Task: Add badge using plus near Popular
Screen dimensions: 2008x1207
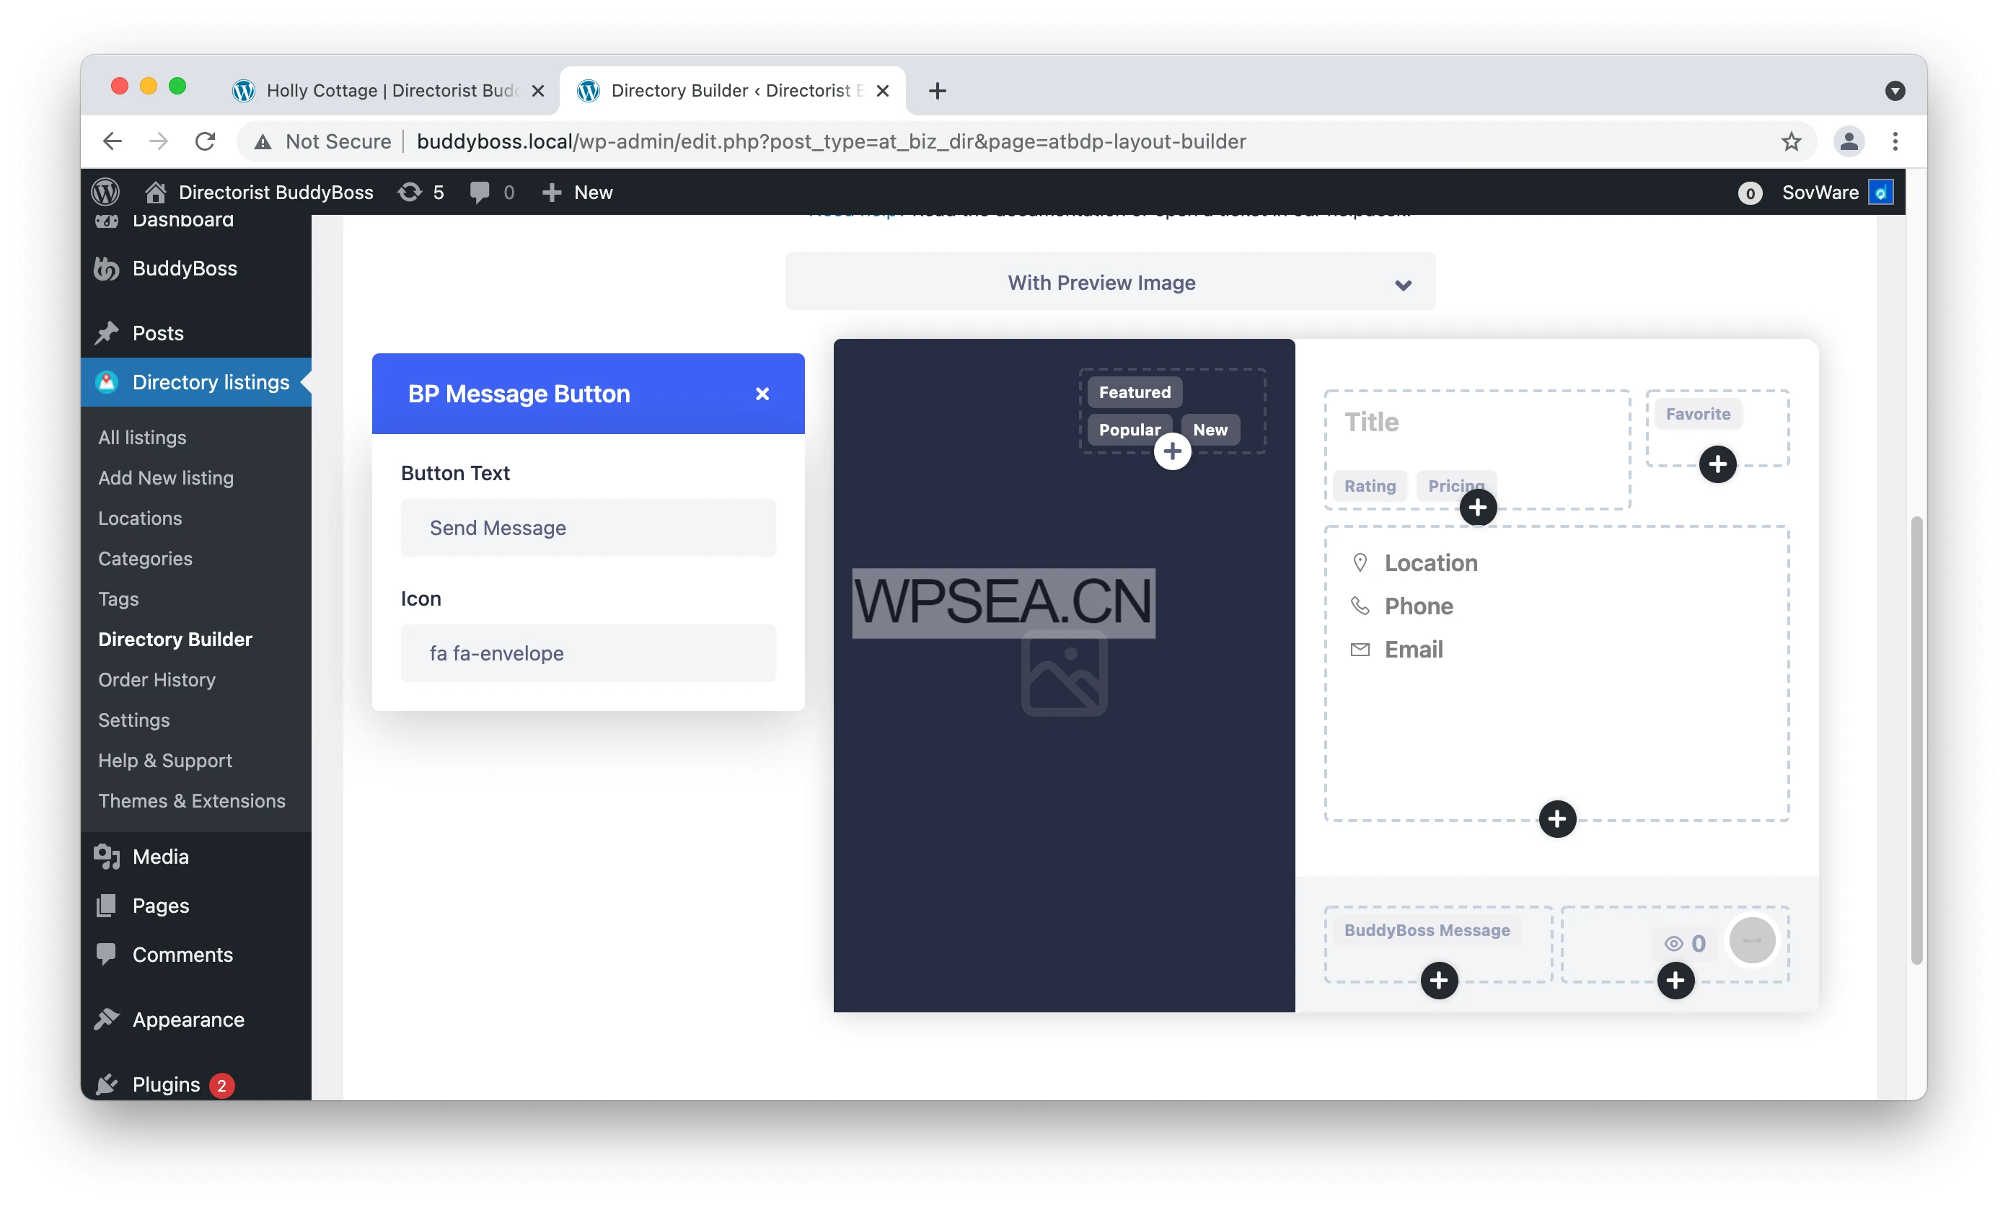Action: click(1171, 451)
